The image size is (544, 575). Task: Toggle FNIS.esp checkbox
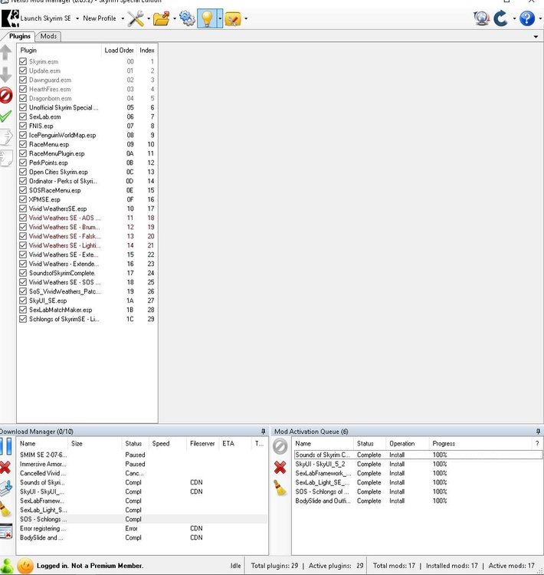tap(23, 126)
